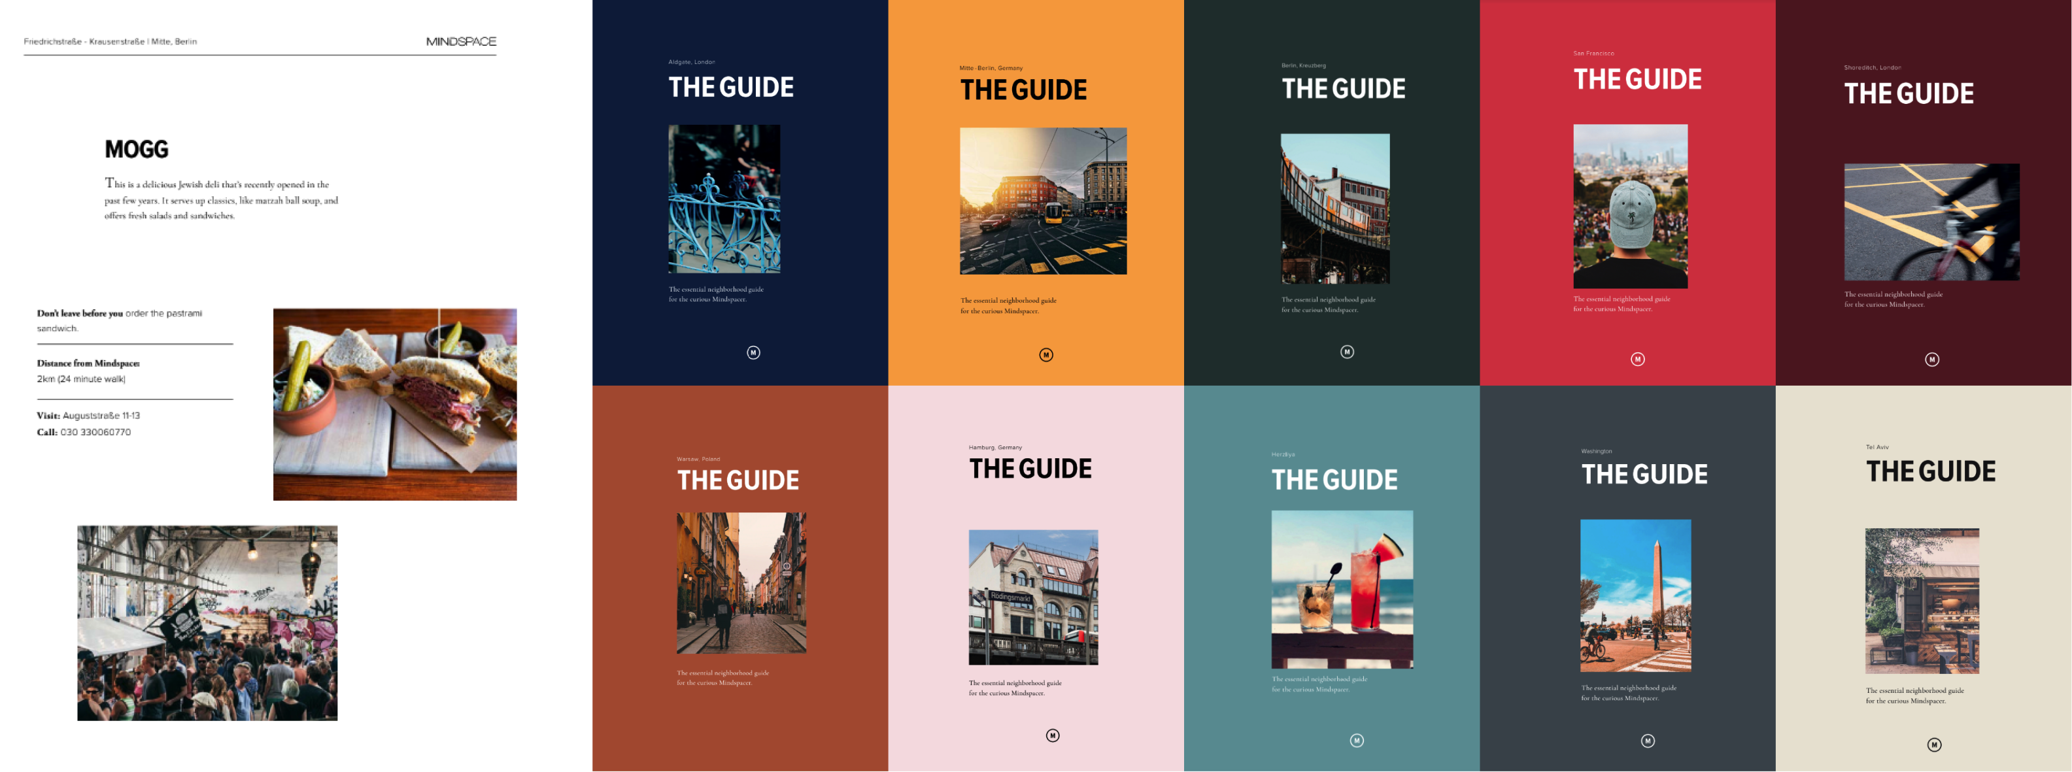Viewport: 2072px width, 772px height.
Task: Select the cocktails by the sea photo
Action: point(1342,589)
